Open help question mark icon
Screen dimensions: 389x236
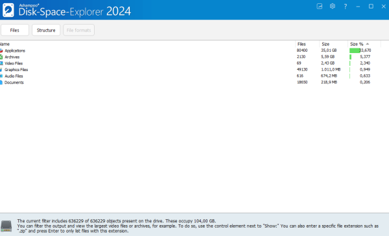point(345,6)
